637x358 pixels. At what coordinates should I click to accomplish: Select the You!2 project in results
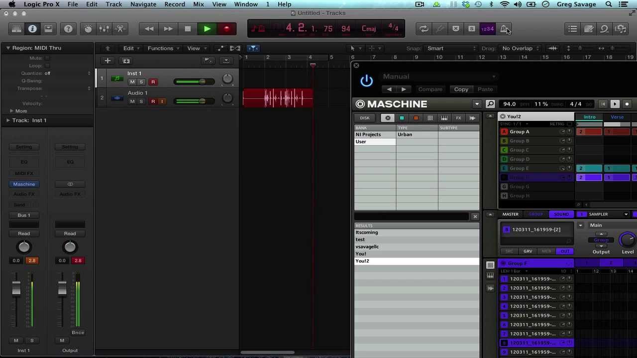[417, 261]
